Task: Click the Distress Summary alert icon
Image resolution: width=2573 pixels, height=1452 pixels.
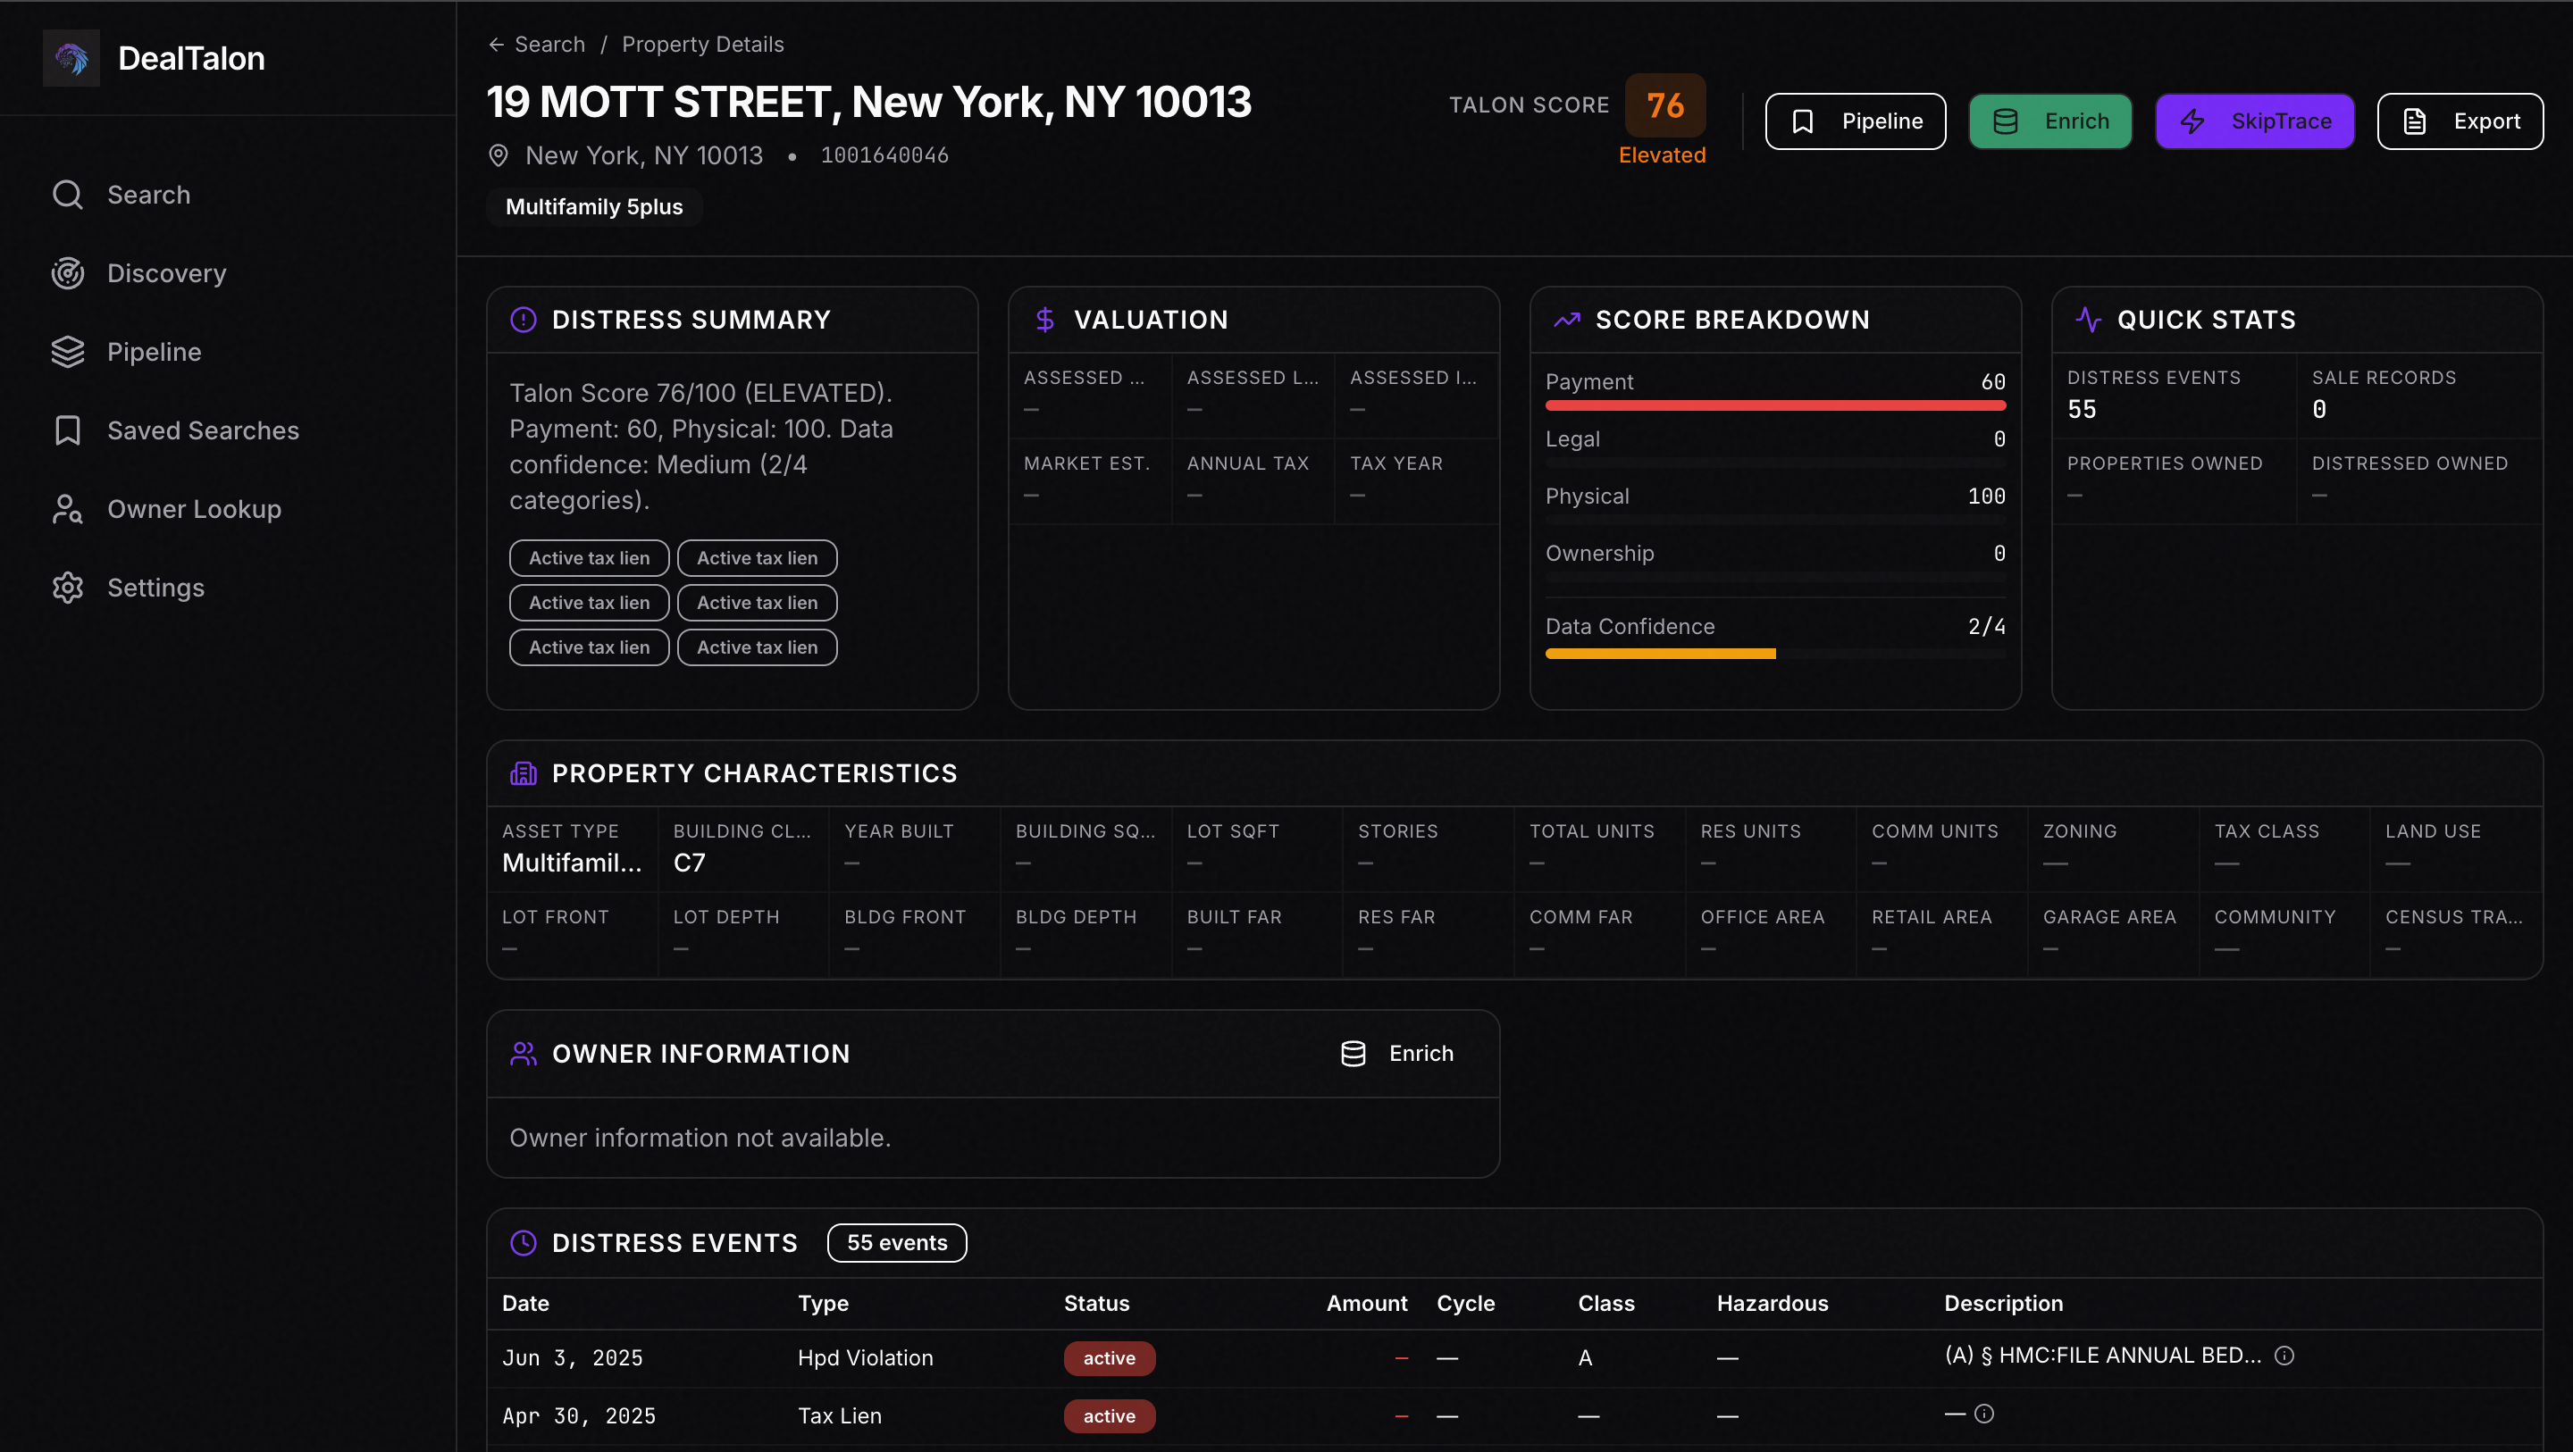Action: coord(524,320)
